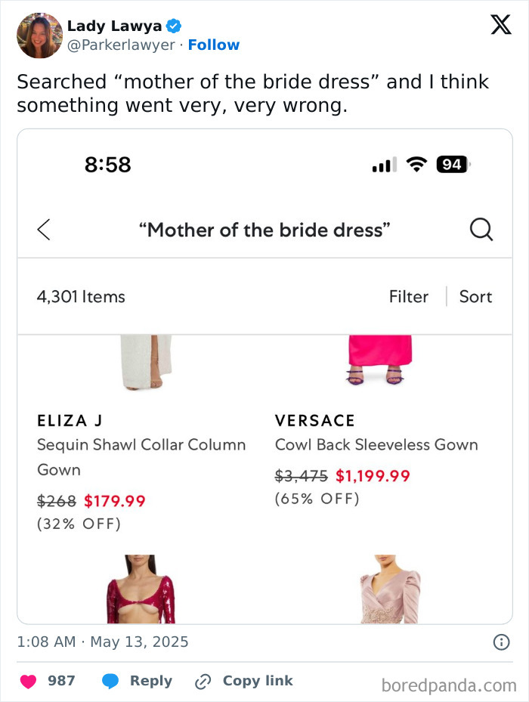Follow the @Parkerlawyer account
Viewport: 529px width, 702px height.
[x=214, y=45]
